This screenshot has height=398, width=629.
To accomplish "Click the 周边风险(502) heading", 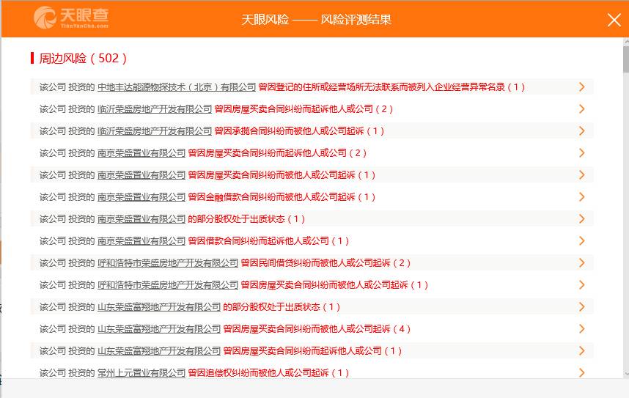I will pos(83,59).
